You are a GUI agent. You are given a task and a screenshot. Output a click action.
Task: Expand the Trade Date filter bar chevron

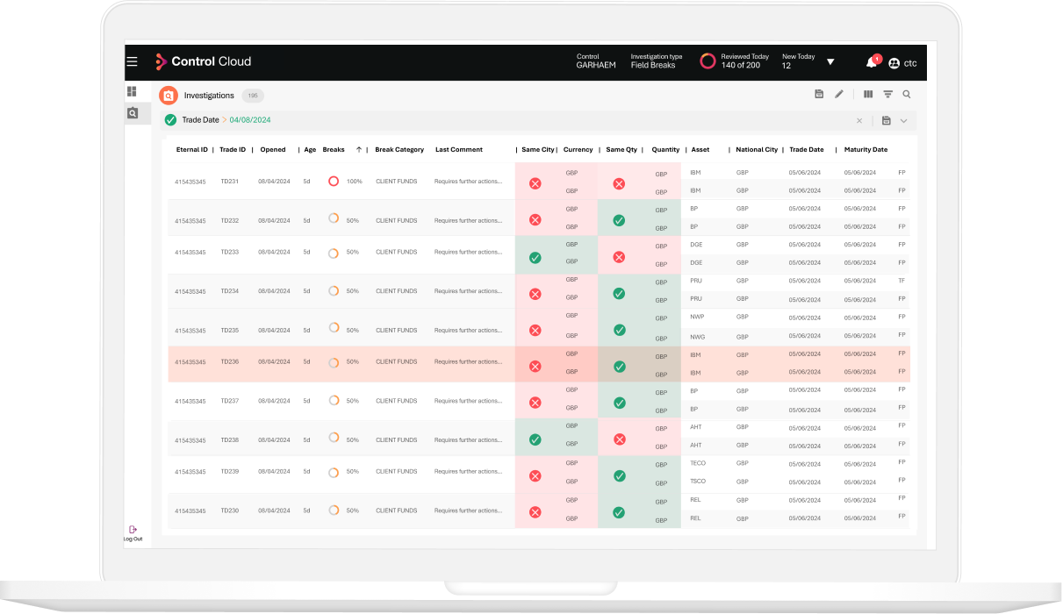point(904,120)
